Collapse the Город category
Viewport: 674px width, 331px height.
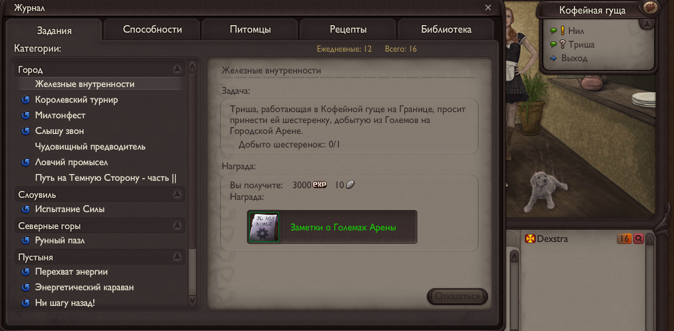177,69
